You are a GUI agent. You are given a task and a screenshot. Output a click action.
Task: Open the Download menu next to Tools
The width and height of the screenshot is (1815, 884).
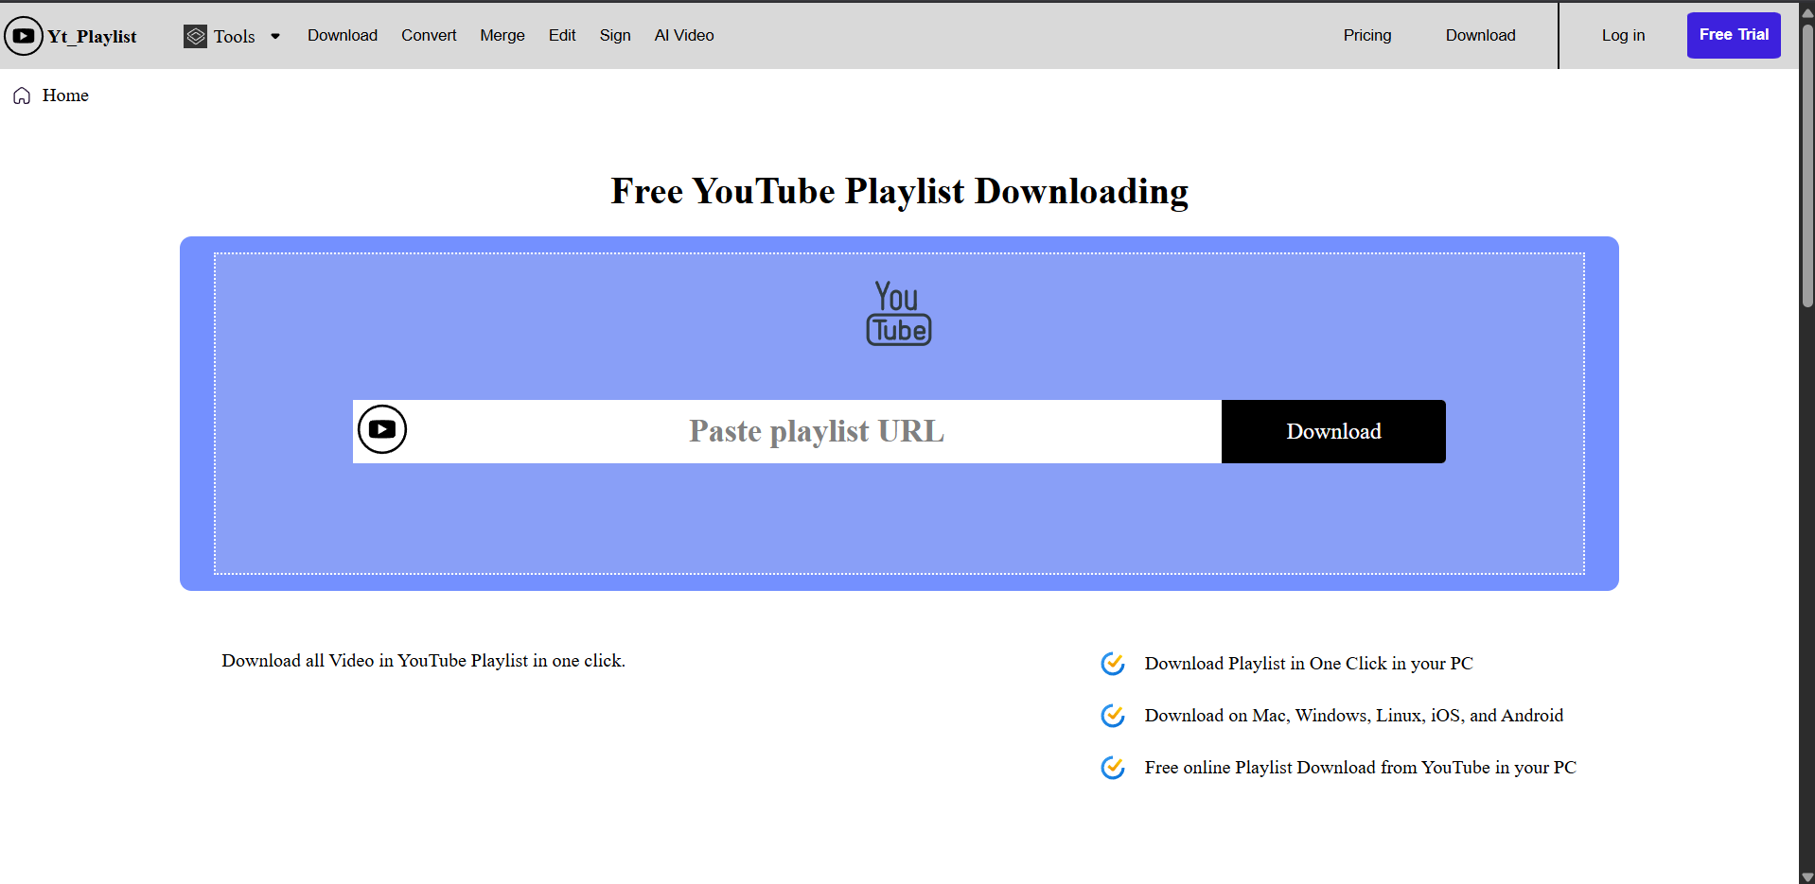pyautogui.click(x=343, y=35)
